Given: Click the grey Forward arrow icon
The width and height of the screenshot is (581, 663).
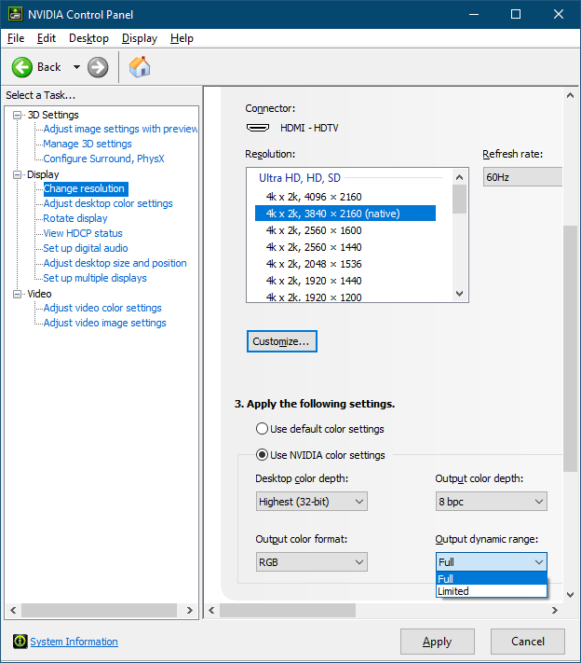Looking at the screenshot, I should (98, 67).
